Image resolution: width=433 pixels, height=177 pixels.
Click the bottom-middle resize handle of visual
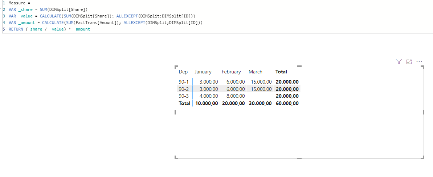click(300, 158)
